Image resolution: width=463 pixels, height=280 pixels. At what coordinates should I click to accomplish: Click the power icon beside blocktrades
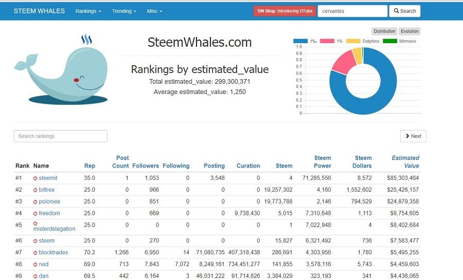coord(35,253)
